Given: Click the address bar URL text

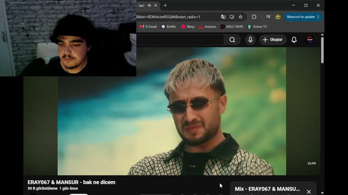Looking at the screenshot, I should pos(169,17).
